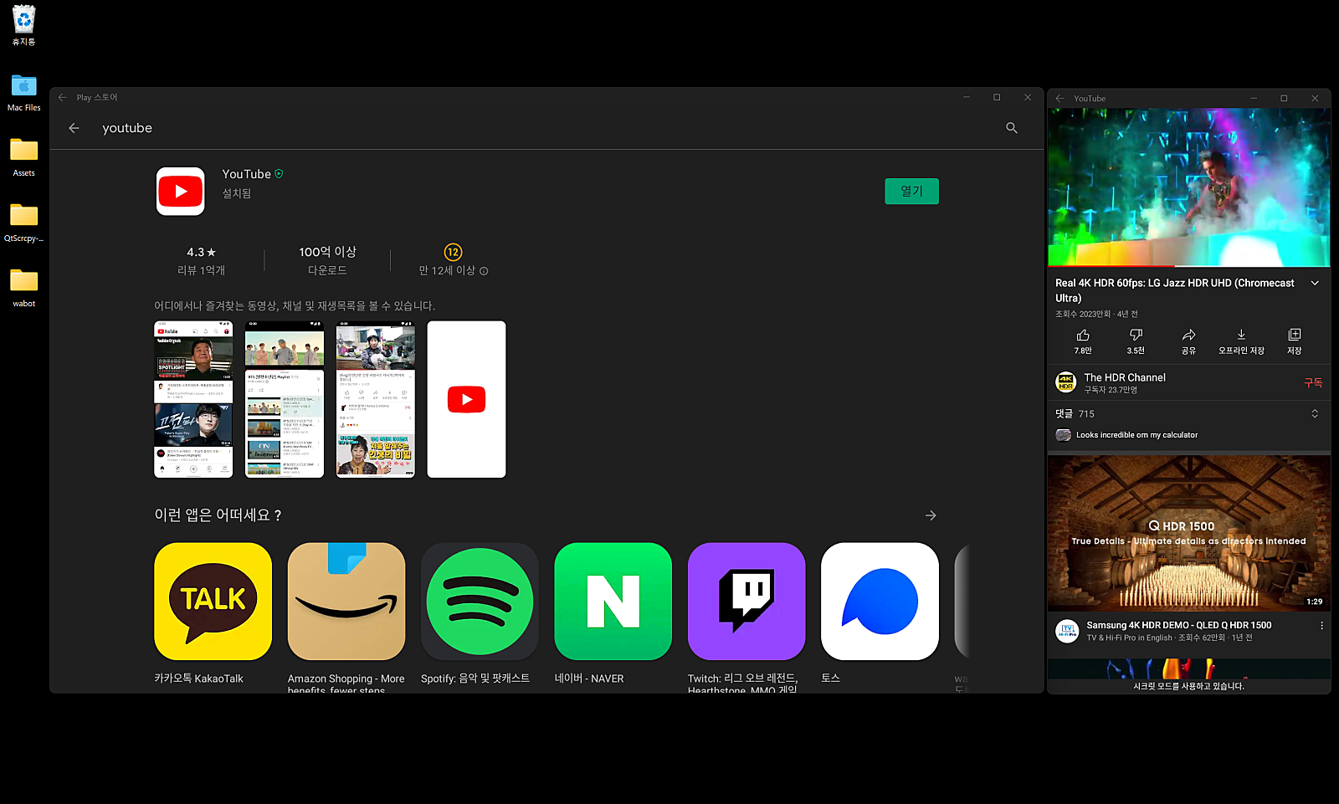This screenshot has width=1339, height=804.
Task: Click the save to playlist (저장) icon
Action: tap(1295, 335)
